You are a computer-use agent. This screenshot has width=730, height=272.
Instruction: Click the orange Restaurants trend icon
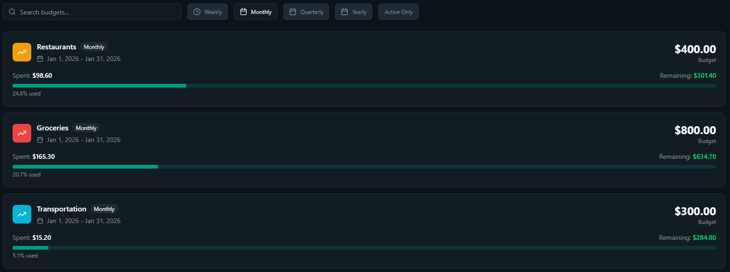22,52
